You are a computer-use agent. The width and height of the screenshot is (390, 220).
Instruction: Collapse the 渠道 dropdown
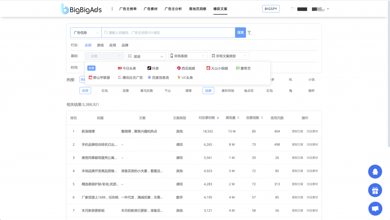[x=146, y=56]
